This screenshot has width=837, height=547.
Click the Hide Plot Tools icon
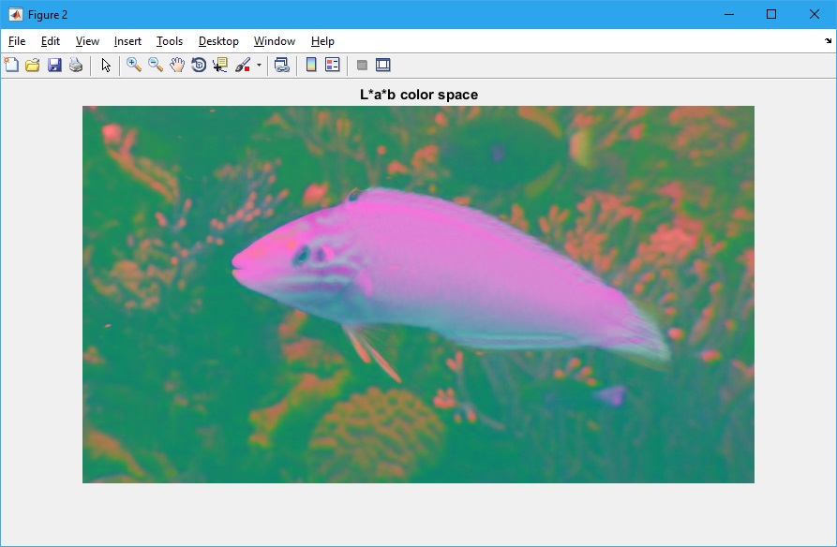coord(362,65)
